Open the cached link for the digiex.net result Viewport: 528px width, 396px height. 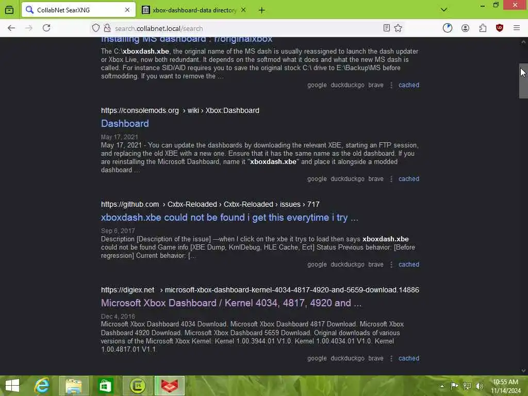409,358
